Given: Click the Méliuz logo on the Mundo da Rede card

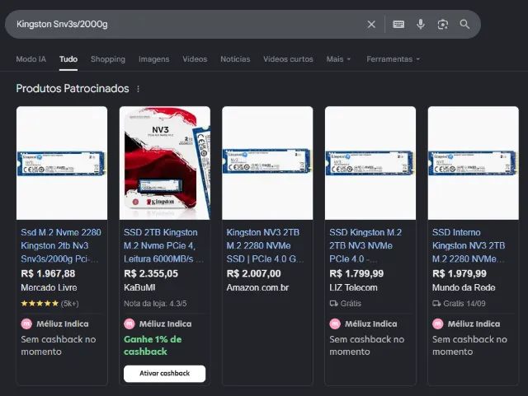Looking at the screenshot, I should point(438,324).
